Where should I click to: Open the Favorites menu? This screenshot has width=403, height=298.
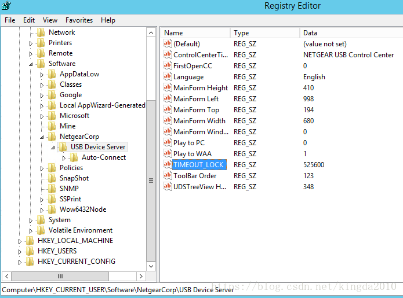79,20
